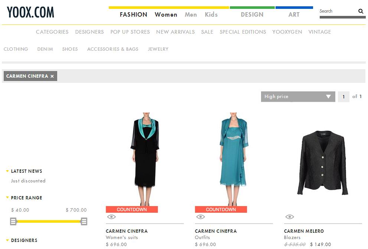
Task: Open the CATEGORIES menu
Action: point(52,32)
